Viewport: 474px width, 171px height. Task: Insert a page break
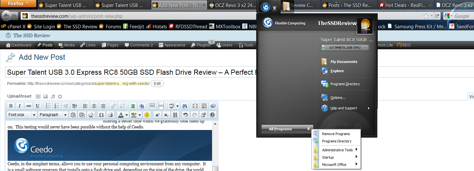point(161,106)
